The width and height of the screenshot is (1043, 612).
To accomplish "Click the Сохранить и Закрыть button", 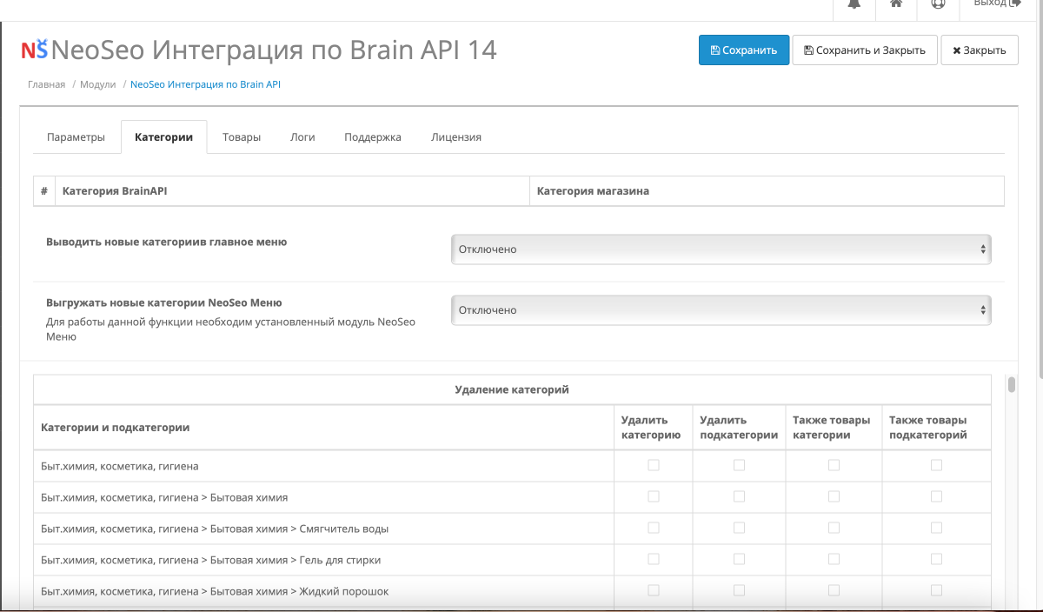I will (x=865, y=50).
